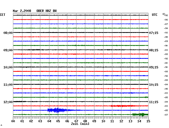
Task: Click minute tick label 10
Action: [x=103, y=121]
